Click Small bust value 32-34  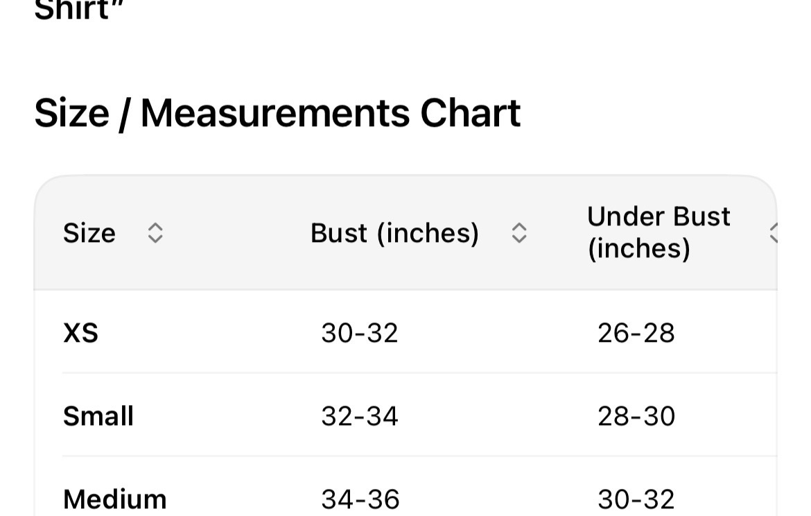[x=360, y=416]
